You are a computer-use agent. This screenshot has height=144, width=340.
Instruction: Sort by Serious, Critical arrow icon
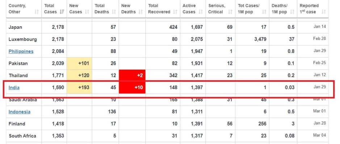[229, 12]
